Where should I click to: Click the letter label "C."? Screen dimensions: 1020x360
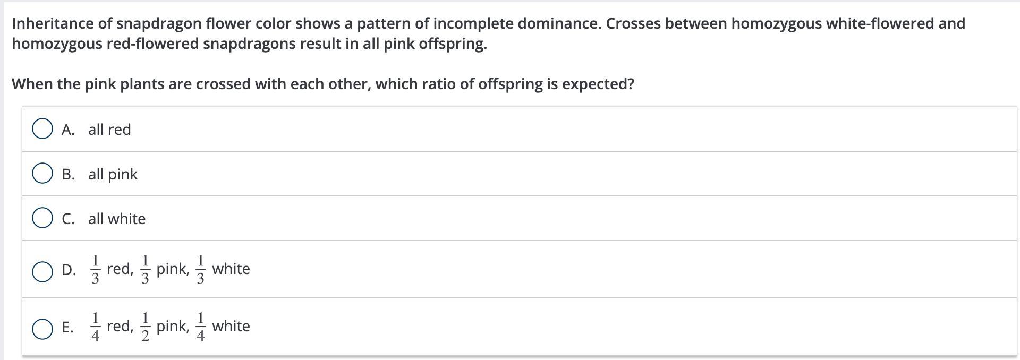tap(68, 219)
